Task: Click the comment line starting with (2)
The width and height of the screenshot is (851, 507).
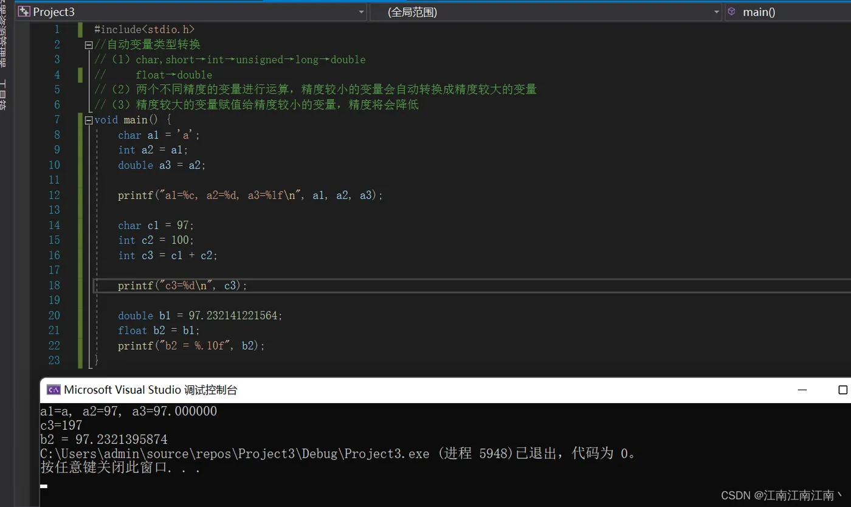Action: click(x=315, y=90)
